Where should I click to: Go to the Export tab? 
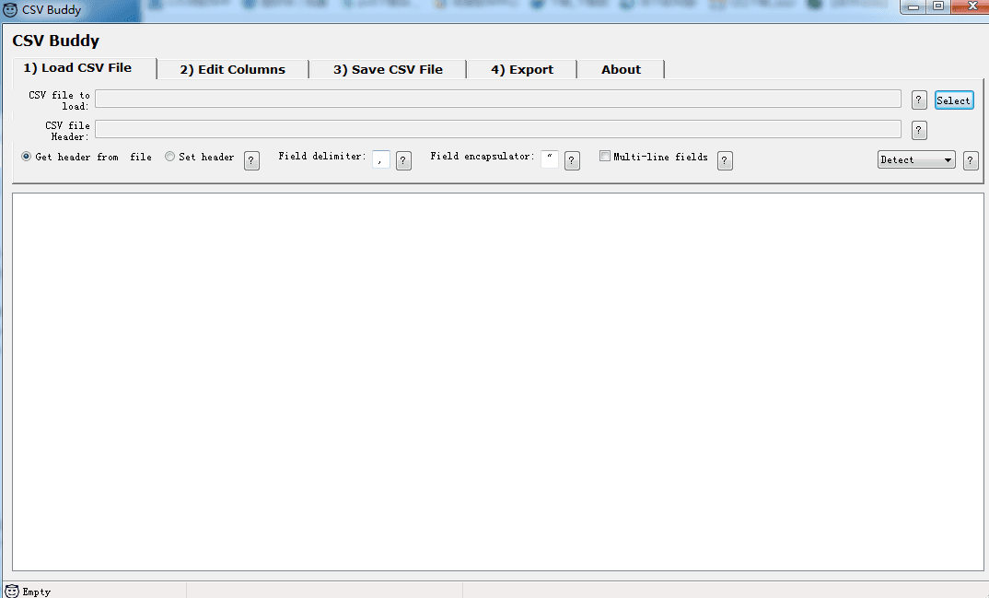[x=521, y=69]
